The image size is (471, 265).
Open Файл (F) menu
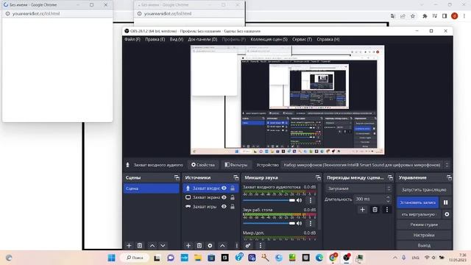(x=132, y=39)
